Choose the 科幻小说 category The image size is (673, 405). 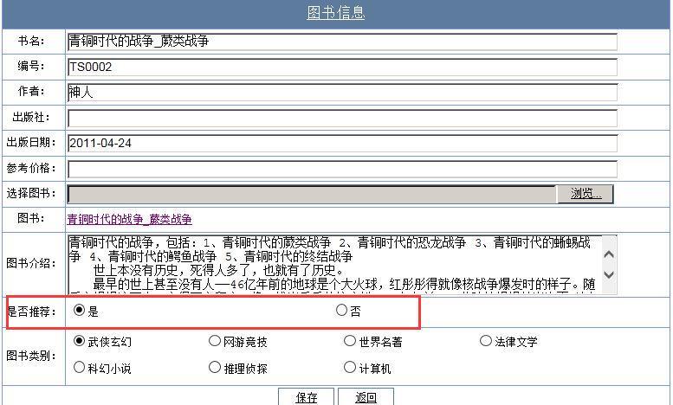point(80,367)
